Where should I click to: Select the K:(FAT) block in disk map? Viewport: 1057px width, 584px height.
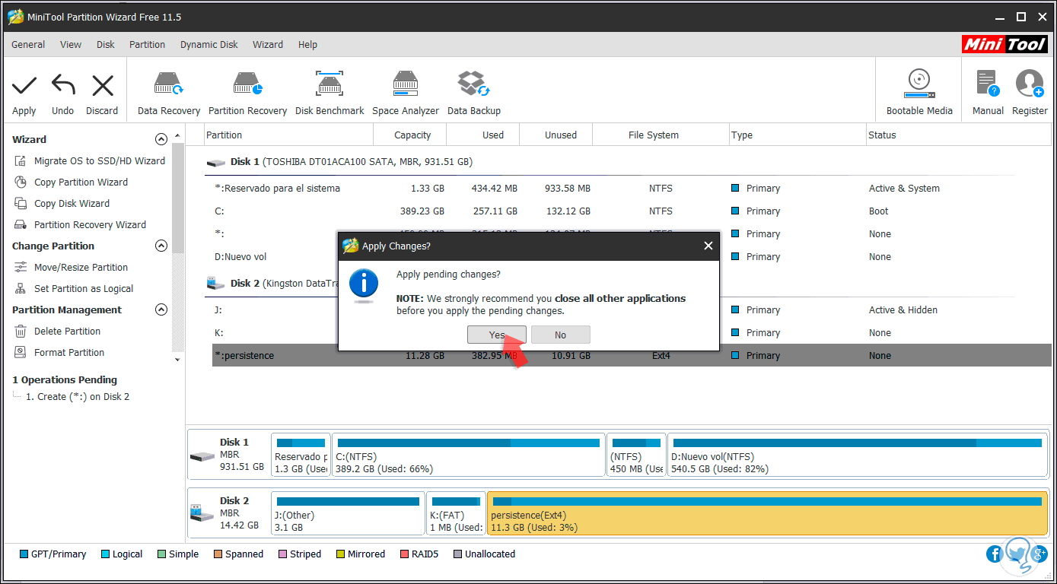pyautogui.click(x=456, y=513)
